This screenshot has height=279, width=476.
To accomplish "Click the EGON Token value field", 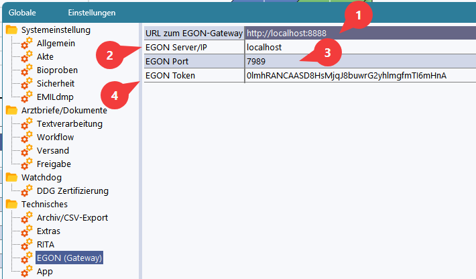I will pos(360,75).
